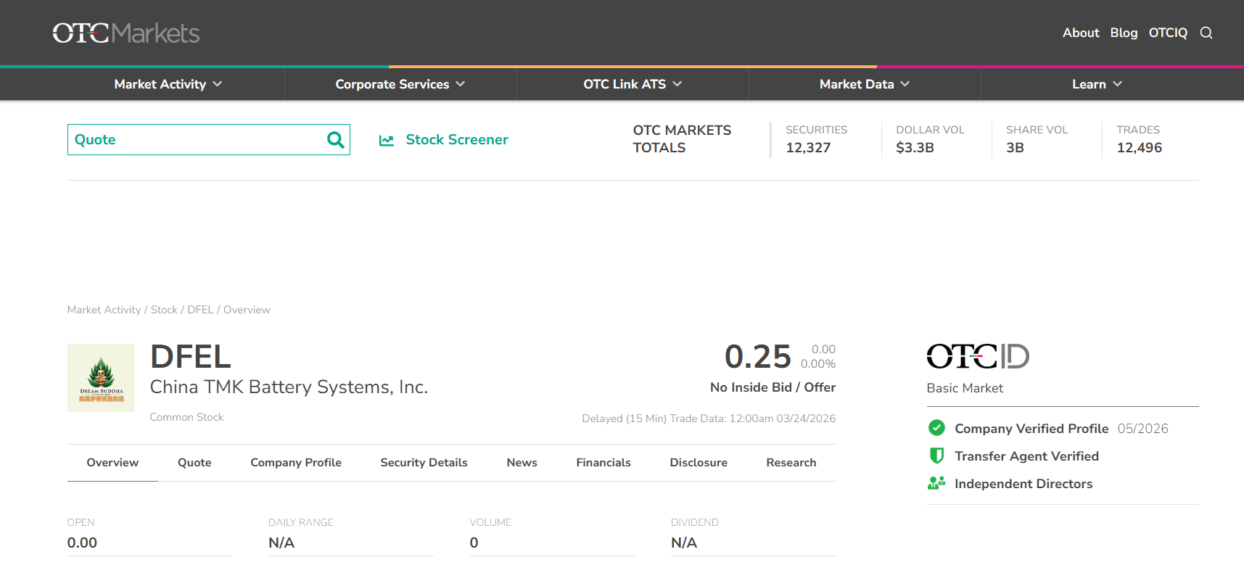
Task: Click the China TMK Battery Systems name
Action: click(289, 387)
